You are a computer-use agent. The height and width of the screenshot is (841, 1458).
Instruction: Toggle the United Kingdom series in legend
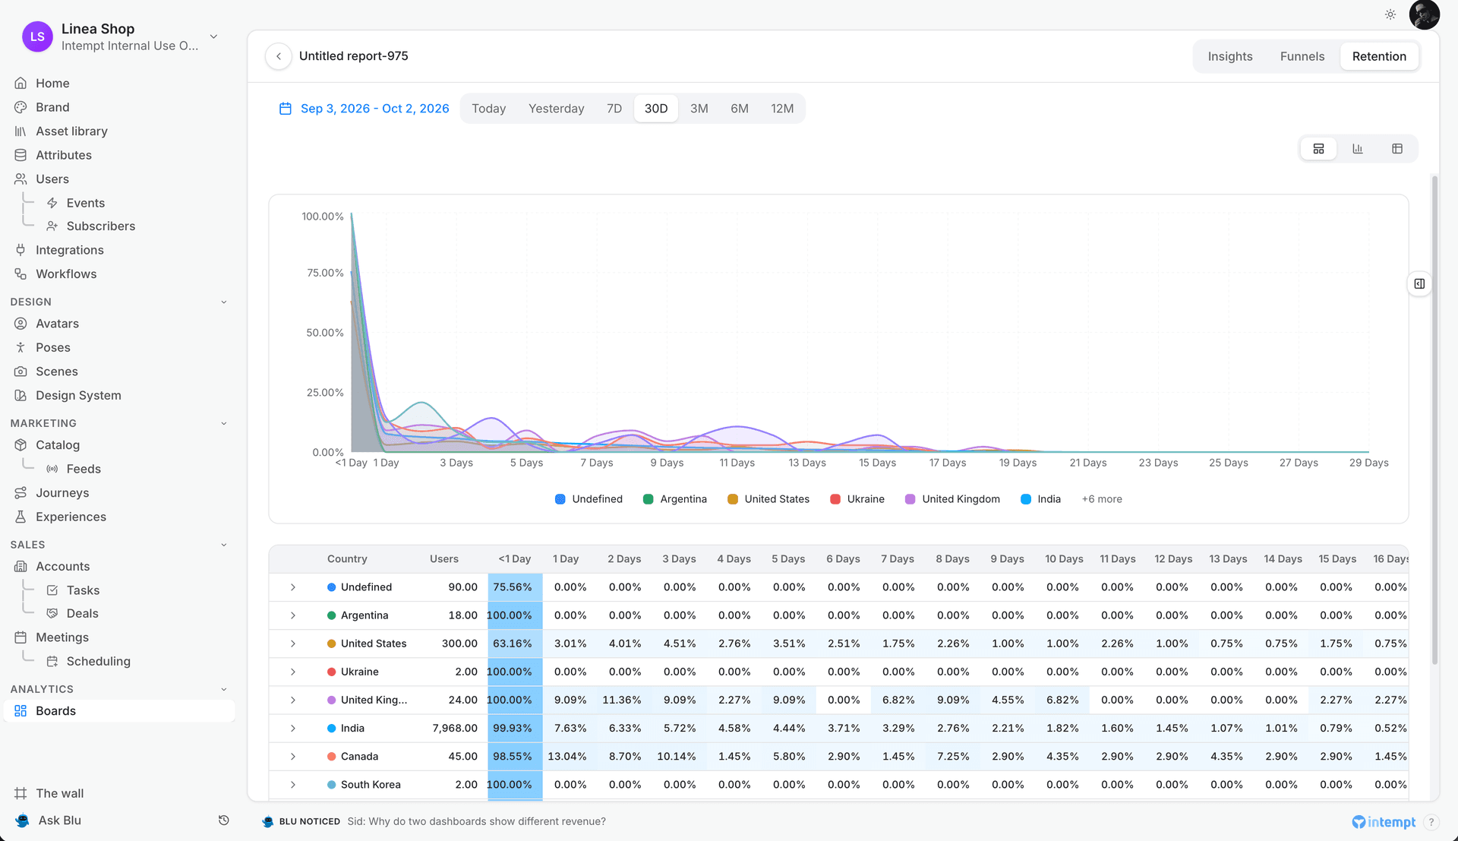click(x=952, y=499)
